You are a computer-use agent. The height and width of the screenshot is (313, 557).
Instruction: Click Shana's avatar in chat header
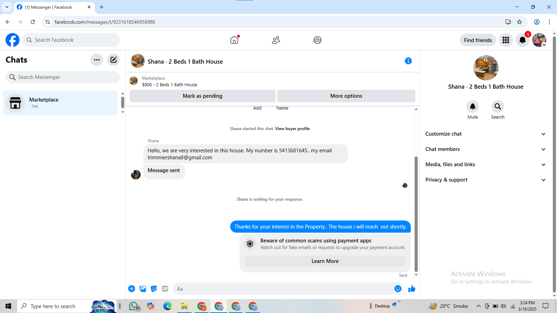(x=138, y=61)
